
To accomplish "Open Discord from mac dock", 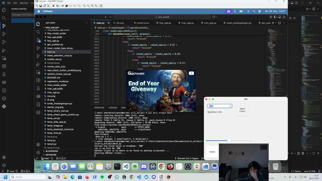I will [x=144, y=166].
